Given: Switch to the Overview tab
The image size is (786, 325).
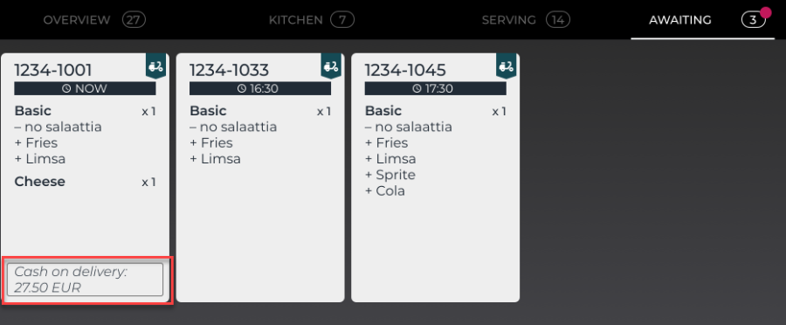Looking at the screenshot, I should coord(94,20).
